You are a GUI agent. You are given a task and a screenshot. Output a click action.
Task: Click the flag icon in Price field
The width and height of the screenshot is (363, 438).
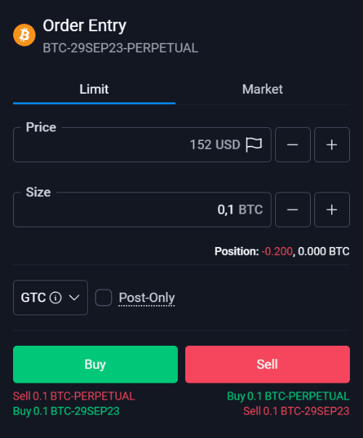click(254, 145)
